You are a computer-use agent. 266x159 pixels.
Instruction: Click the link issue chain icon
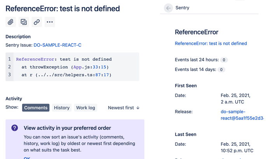coord(37,22)
